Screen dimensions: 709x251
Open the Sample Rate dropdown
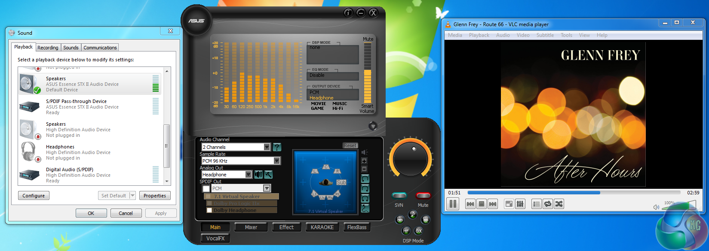tap(276, 161)
